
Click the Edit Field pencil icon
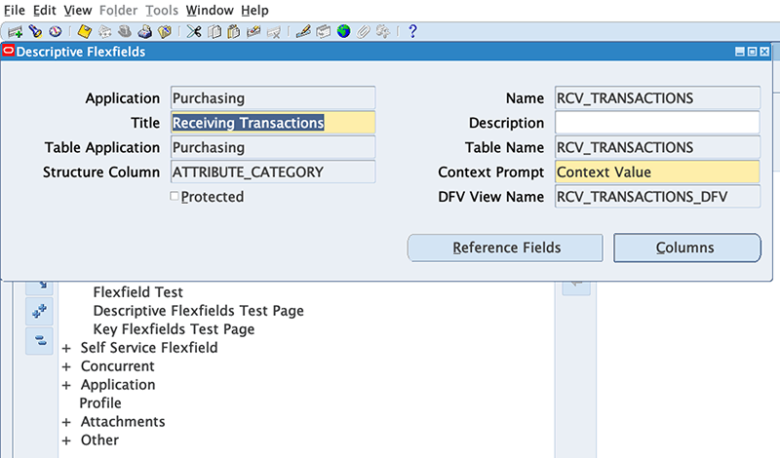(x=303, y=32)
